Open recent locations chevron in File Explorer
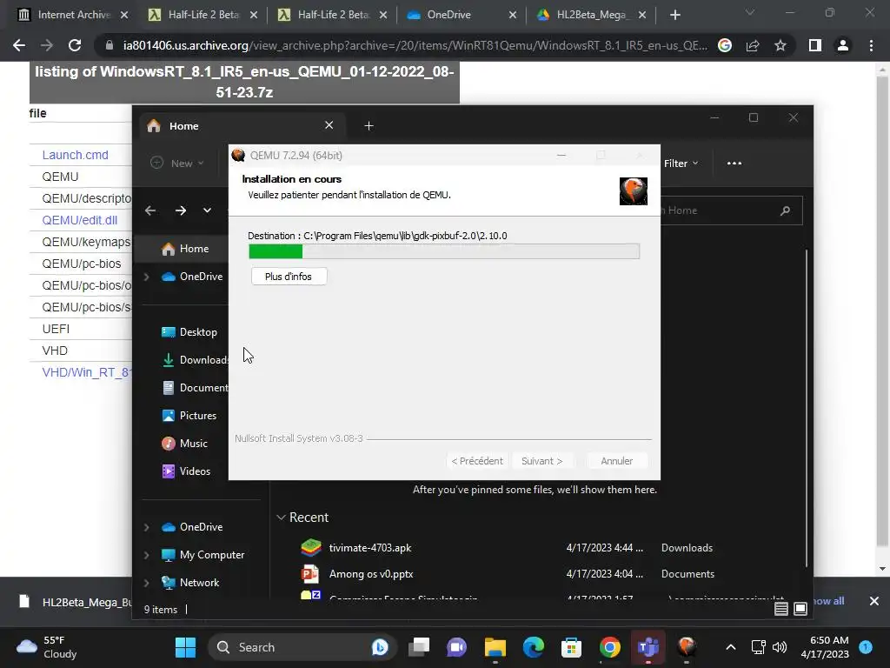Viewport: 890px width, 668px height. tap(207, 210)
